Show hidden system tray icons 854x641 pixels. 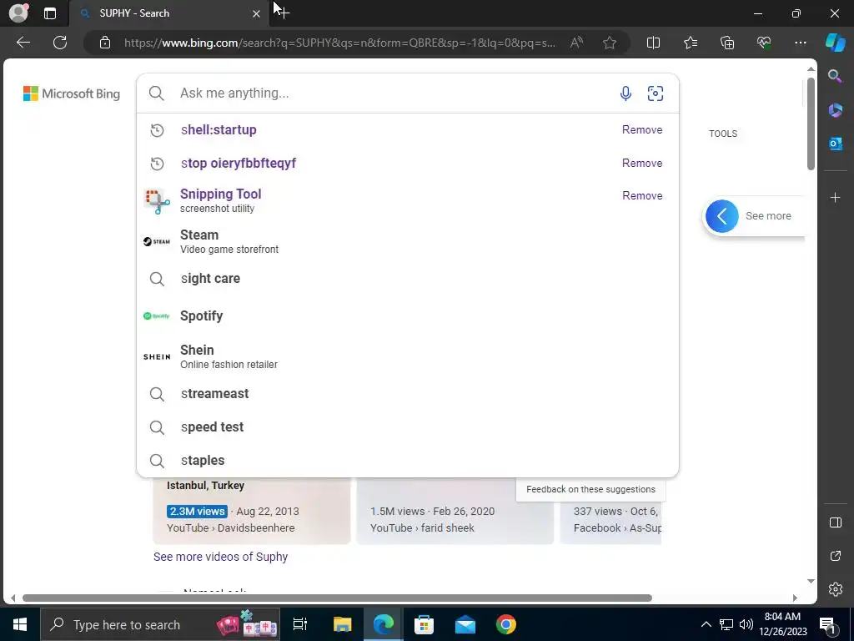tap(706, 624)
